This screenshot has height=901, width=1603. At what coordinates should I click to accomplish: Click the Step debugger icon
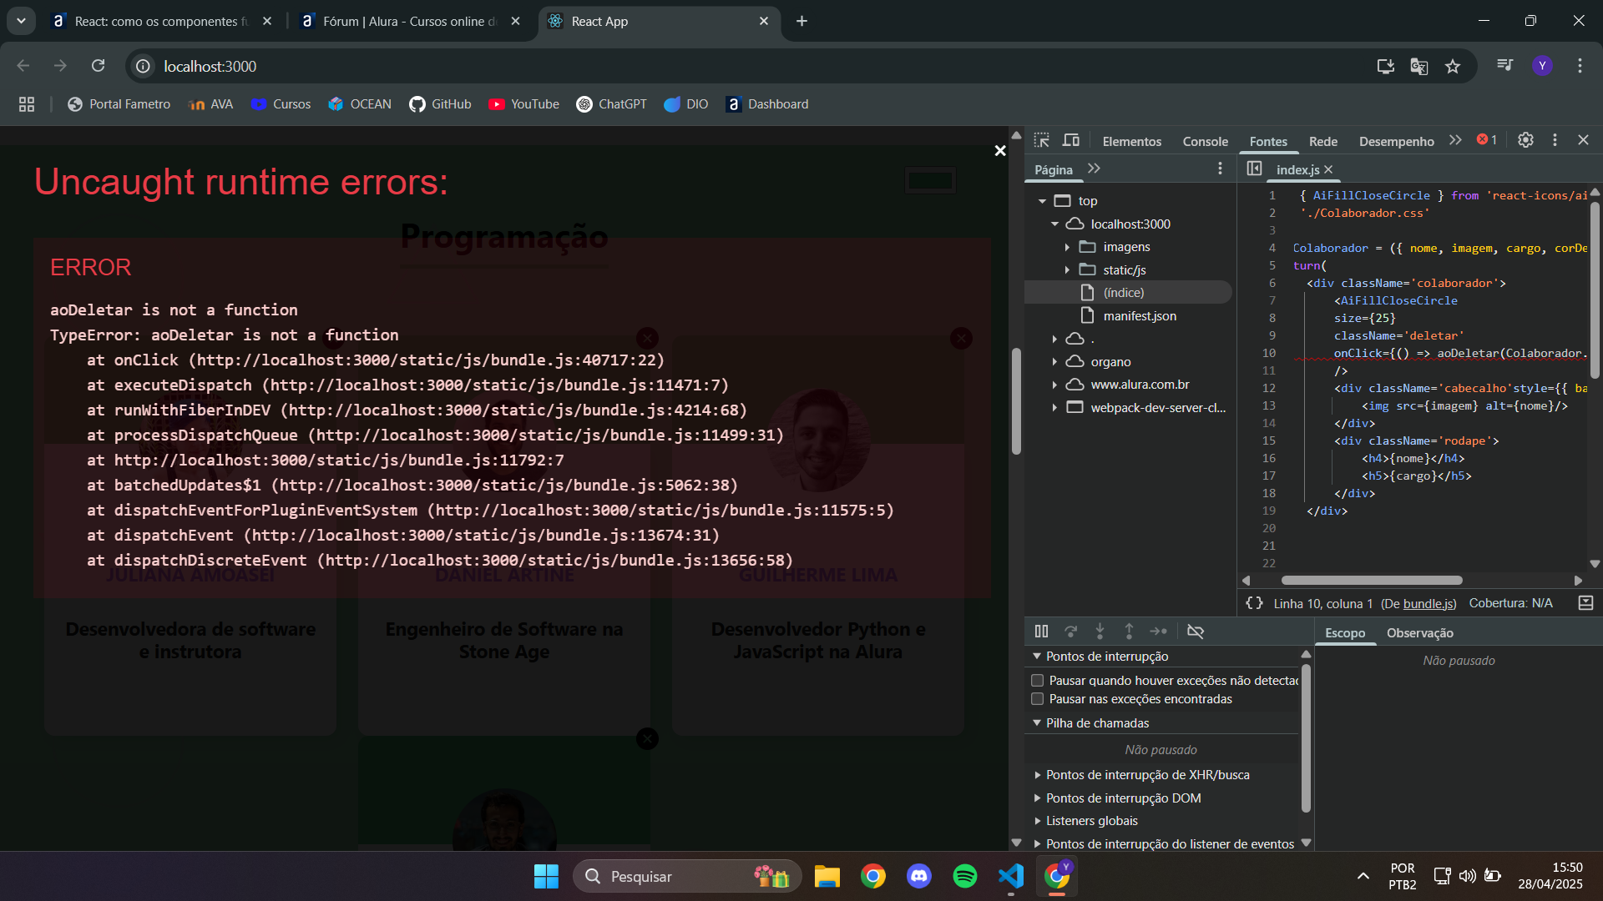[1158, 632]
